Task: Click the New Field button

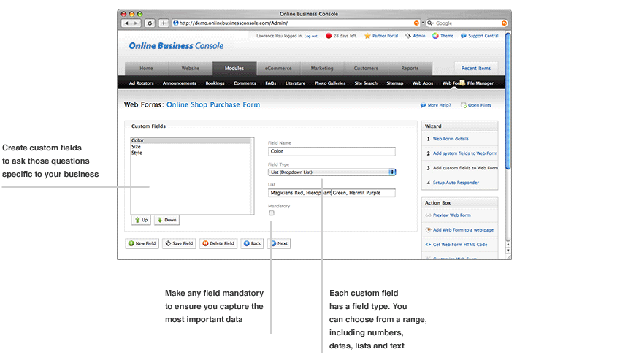Action: [x=141, y=243]
